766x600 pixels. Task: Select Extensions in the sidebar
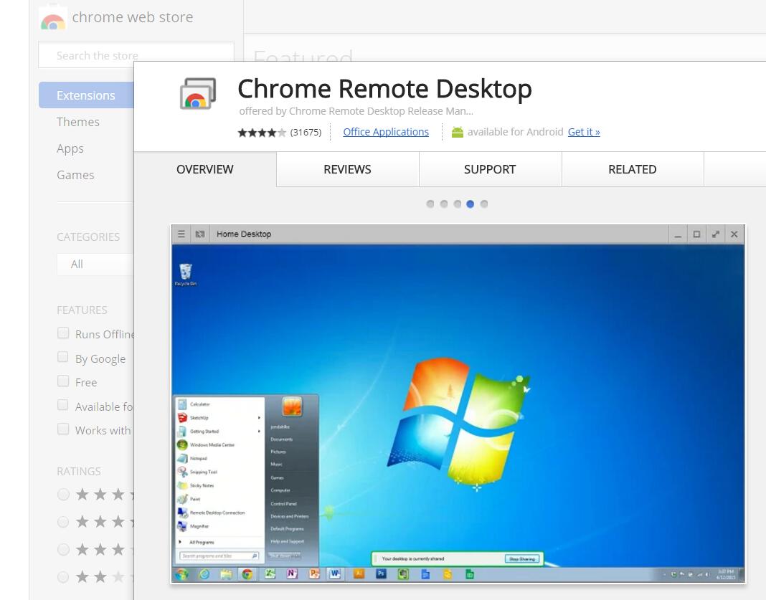pyautogui.click(x=86, y=95)
